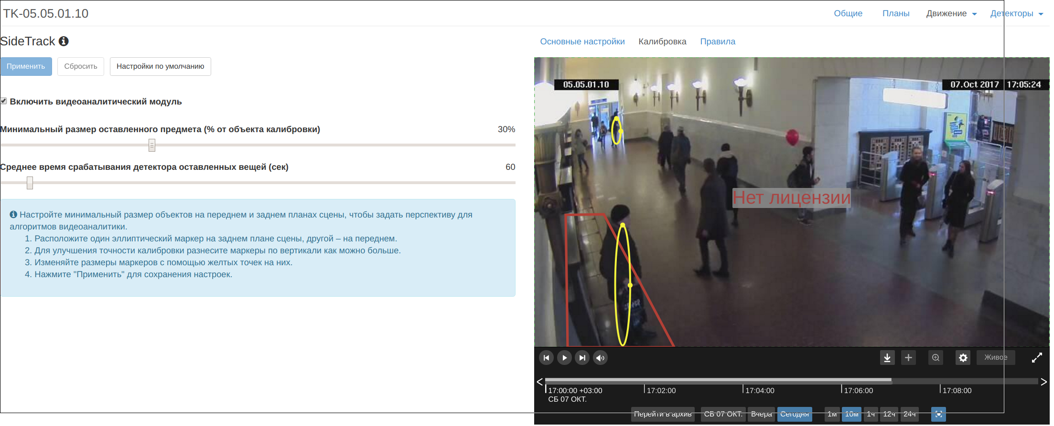Go to the Планы tab
1054x426 pixels.
896,13
